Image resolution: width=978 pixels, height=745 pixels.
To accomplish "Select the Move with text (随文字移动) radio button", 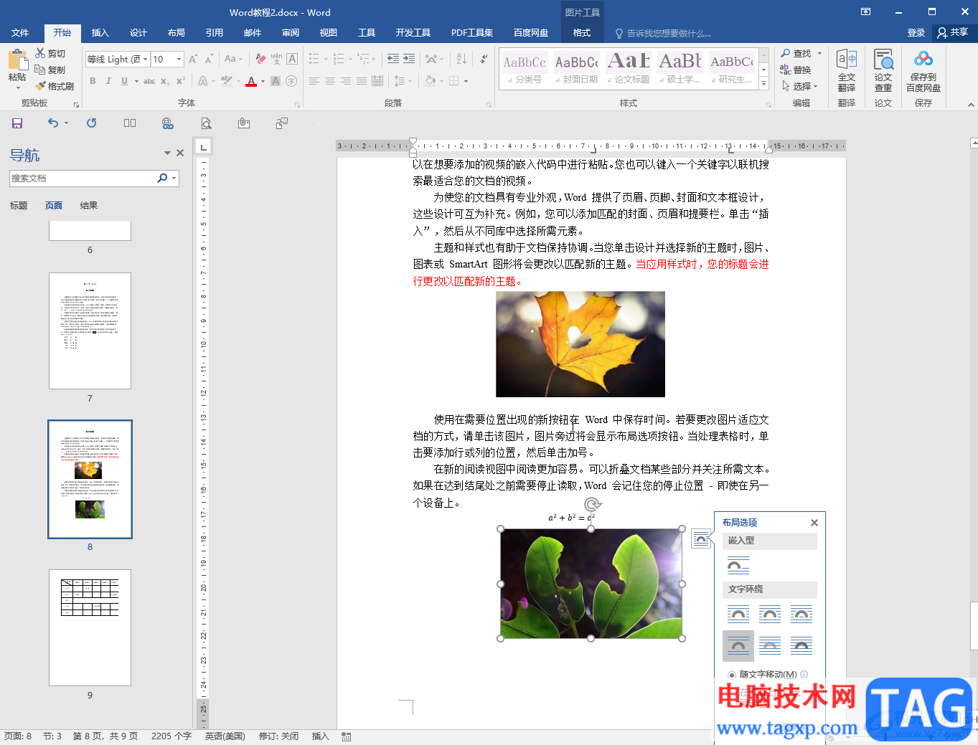I will tap(732, 675).
